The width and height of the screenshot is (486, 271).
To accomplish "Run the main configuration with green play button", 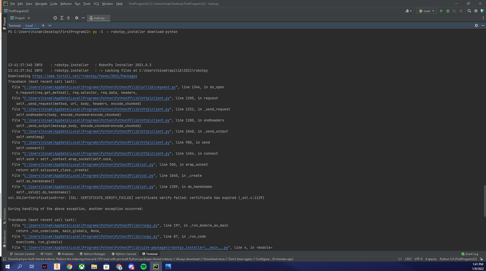I will [441, 11].
